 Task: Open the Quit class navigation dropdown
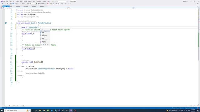click(100, 8)
